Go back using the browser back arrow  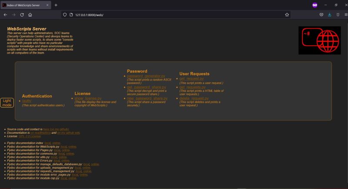point(5,15)
